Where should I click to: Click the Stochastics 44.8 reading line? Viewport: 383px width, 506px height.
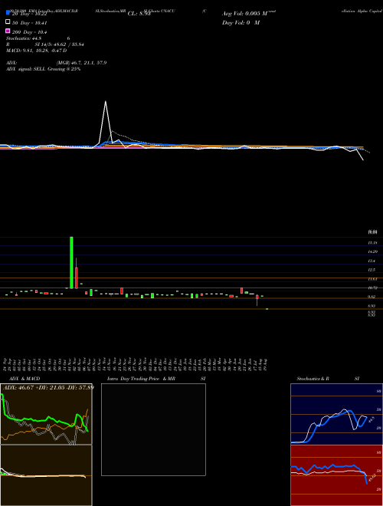point(38,38)
